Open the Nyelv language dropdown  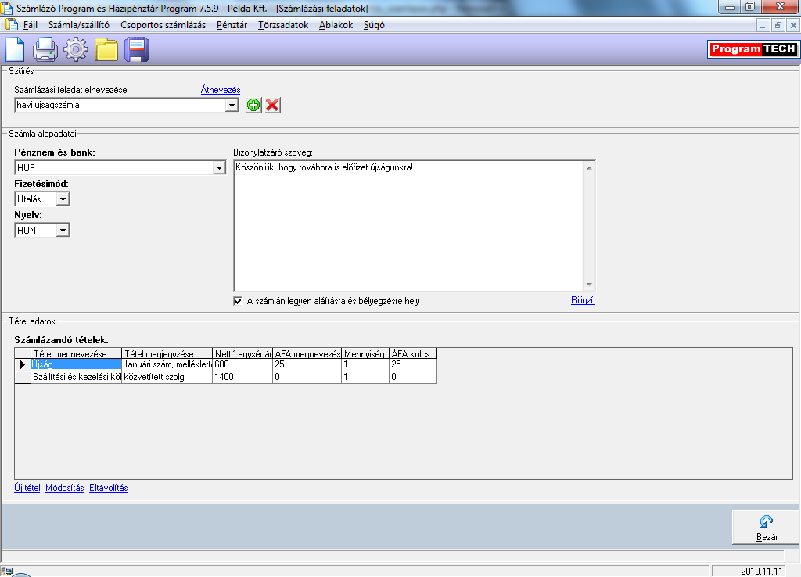pos(63,231)
